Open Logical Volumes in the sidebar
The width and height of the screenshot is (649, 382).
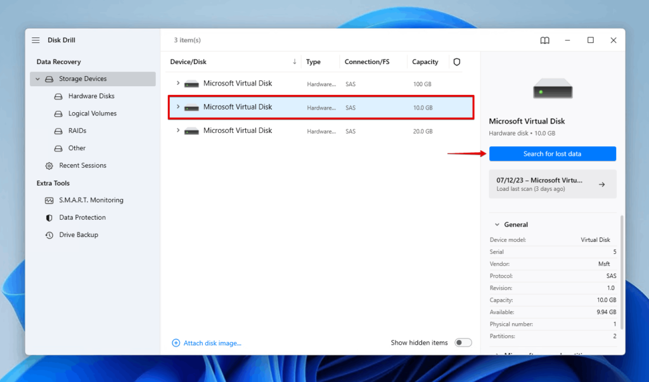pyautogui.click(x=93, y=113)
